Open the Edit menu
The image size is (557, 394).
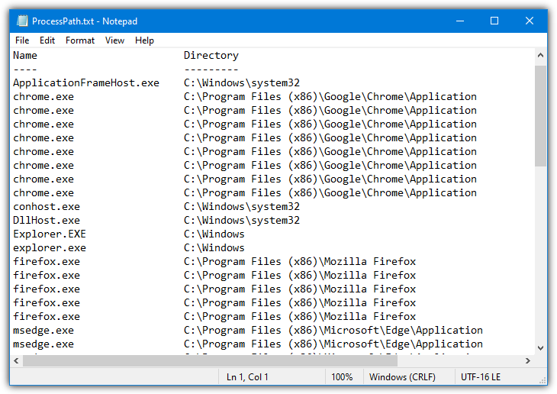pos(47,40)
